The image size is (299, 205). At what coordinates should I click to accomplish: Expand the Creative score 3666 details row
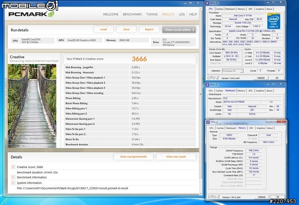[x=13, y=167]
